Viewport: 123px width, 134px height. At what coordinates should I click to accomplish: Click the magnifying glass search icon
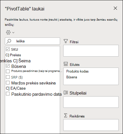coord(9,41)
